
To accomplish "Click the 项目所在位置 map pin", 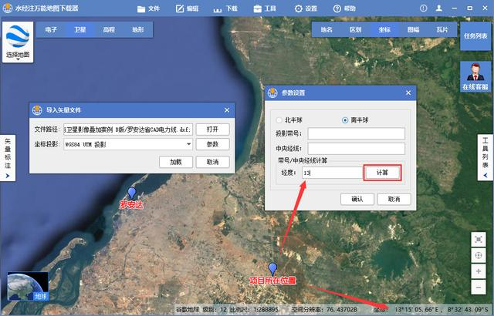I will point(272,269).
